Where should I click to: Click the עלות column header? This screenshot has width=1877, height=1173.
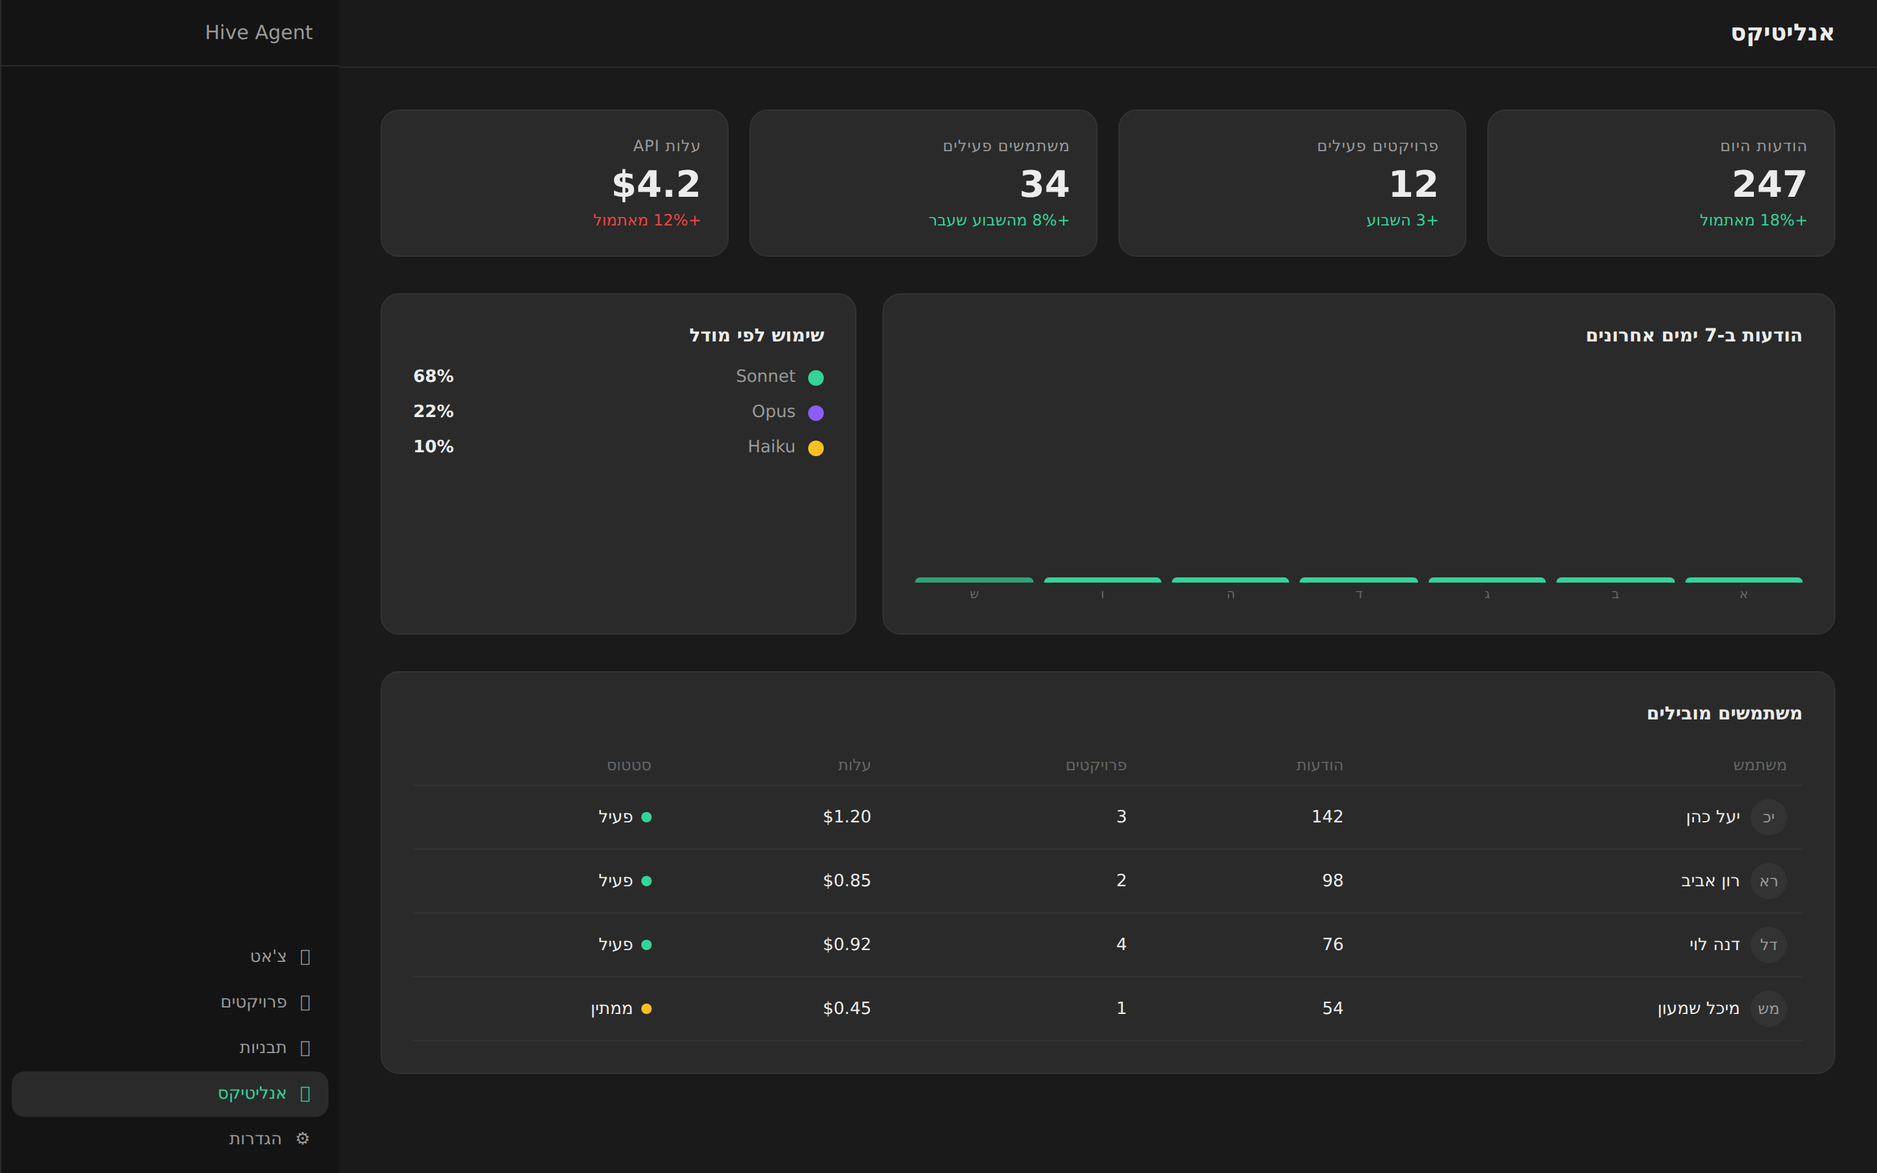click(854, 766)
